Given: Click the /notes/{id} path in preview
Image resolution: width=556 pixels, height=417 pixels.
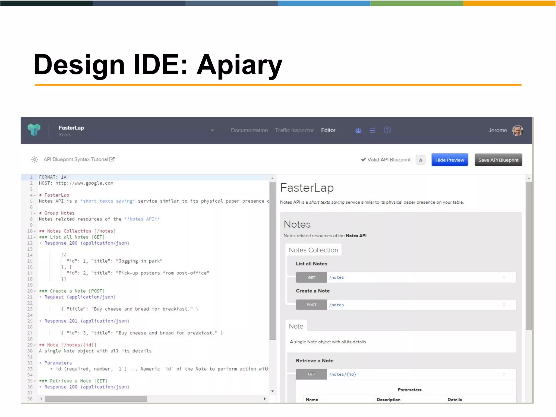Looking at the screenshot, I should pos(343,374).
